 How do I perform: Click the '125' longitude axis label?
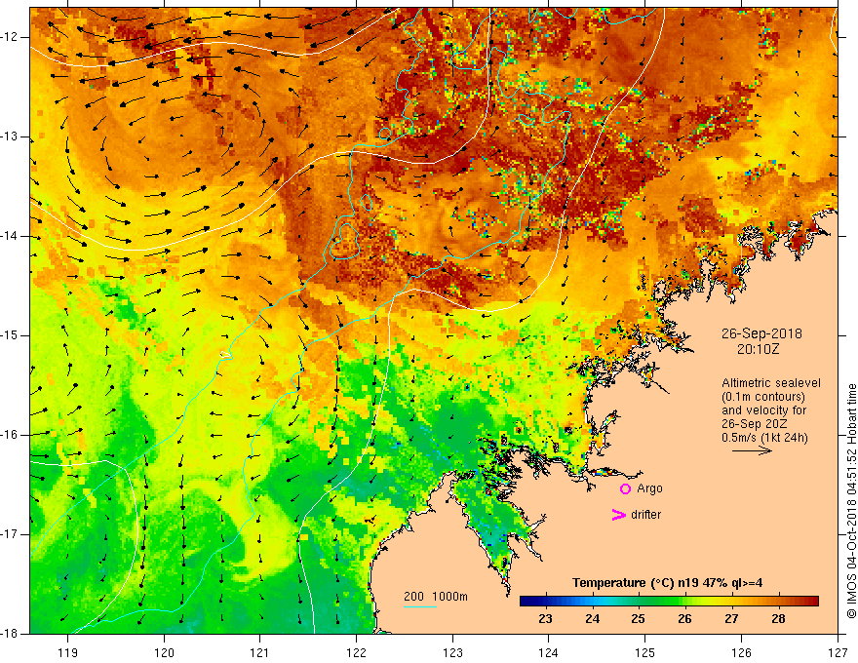click(645, 653)
